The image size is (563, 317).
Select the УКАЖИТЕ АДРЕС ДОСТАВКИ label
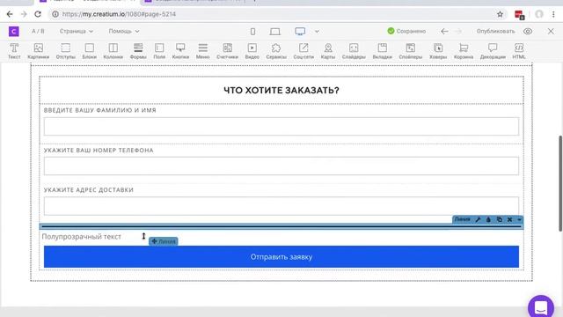[88, 190]
